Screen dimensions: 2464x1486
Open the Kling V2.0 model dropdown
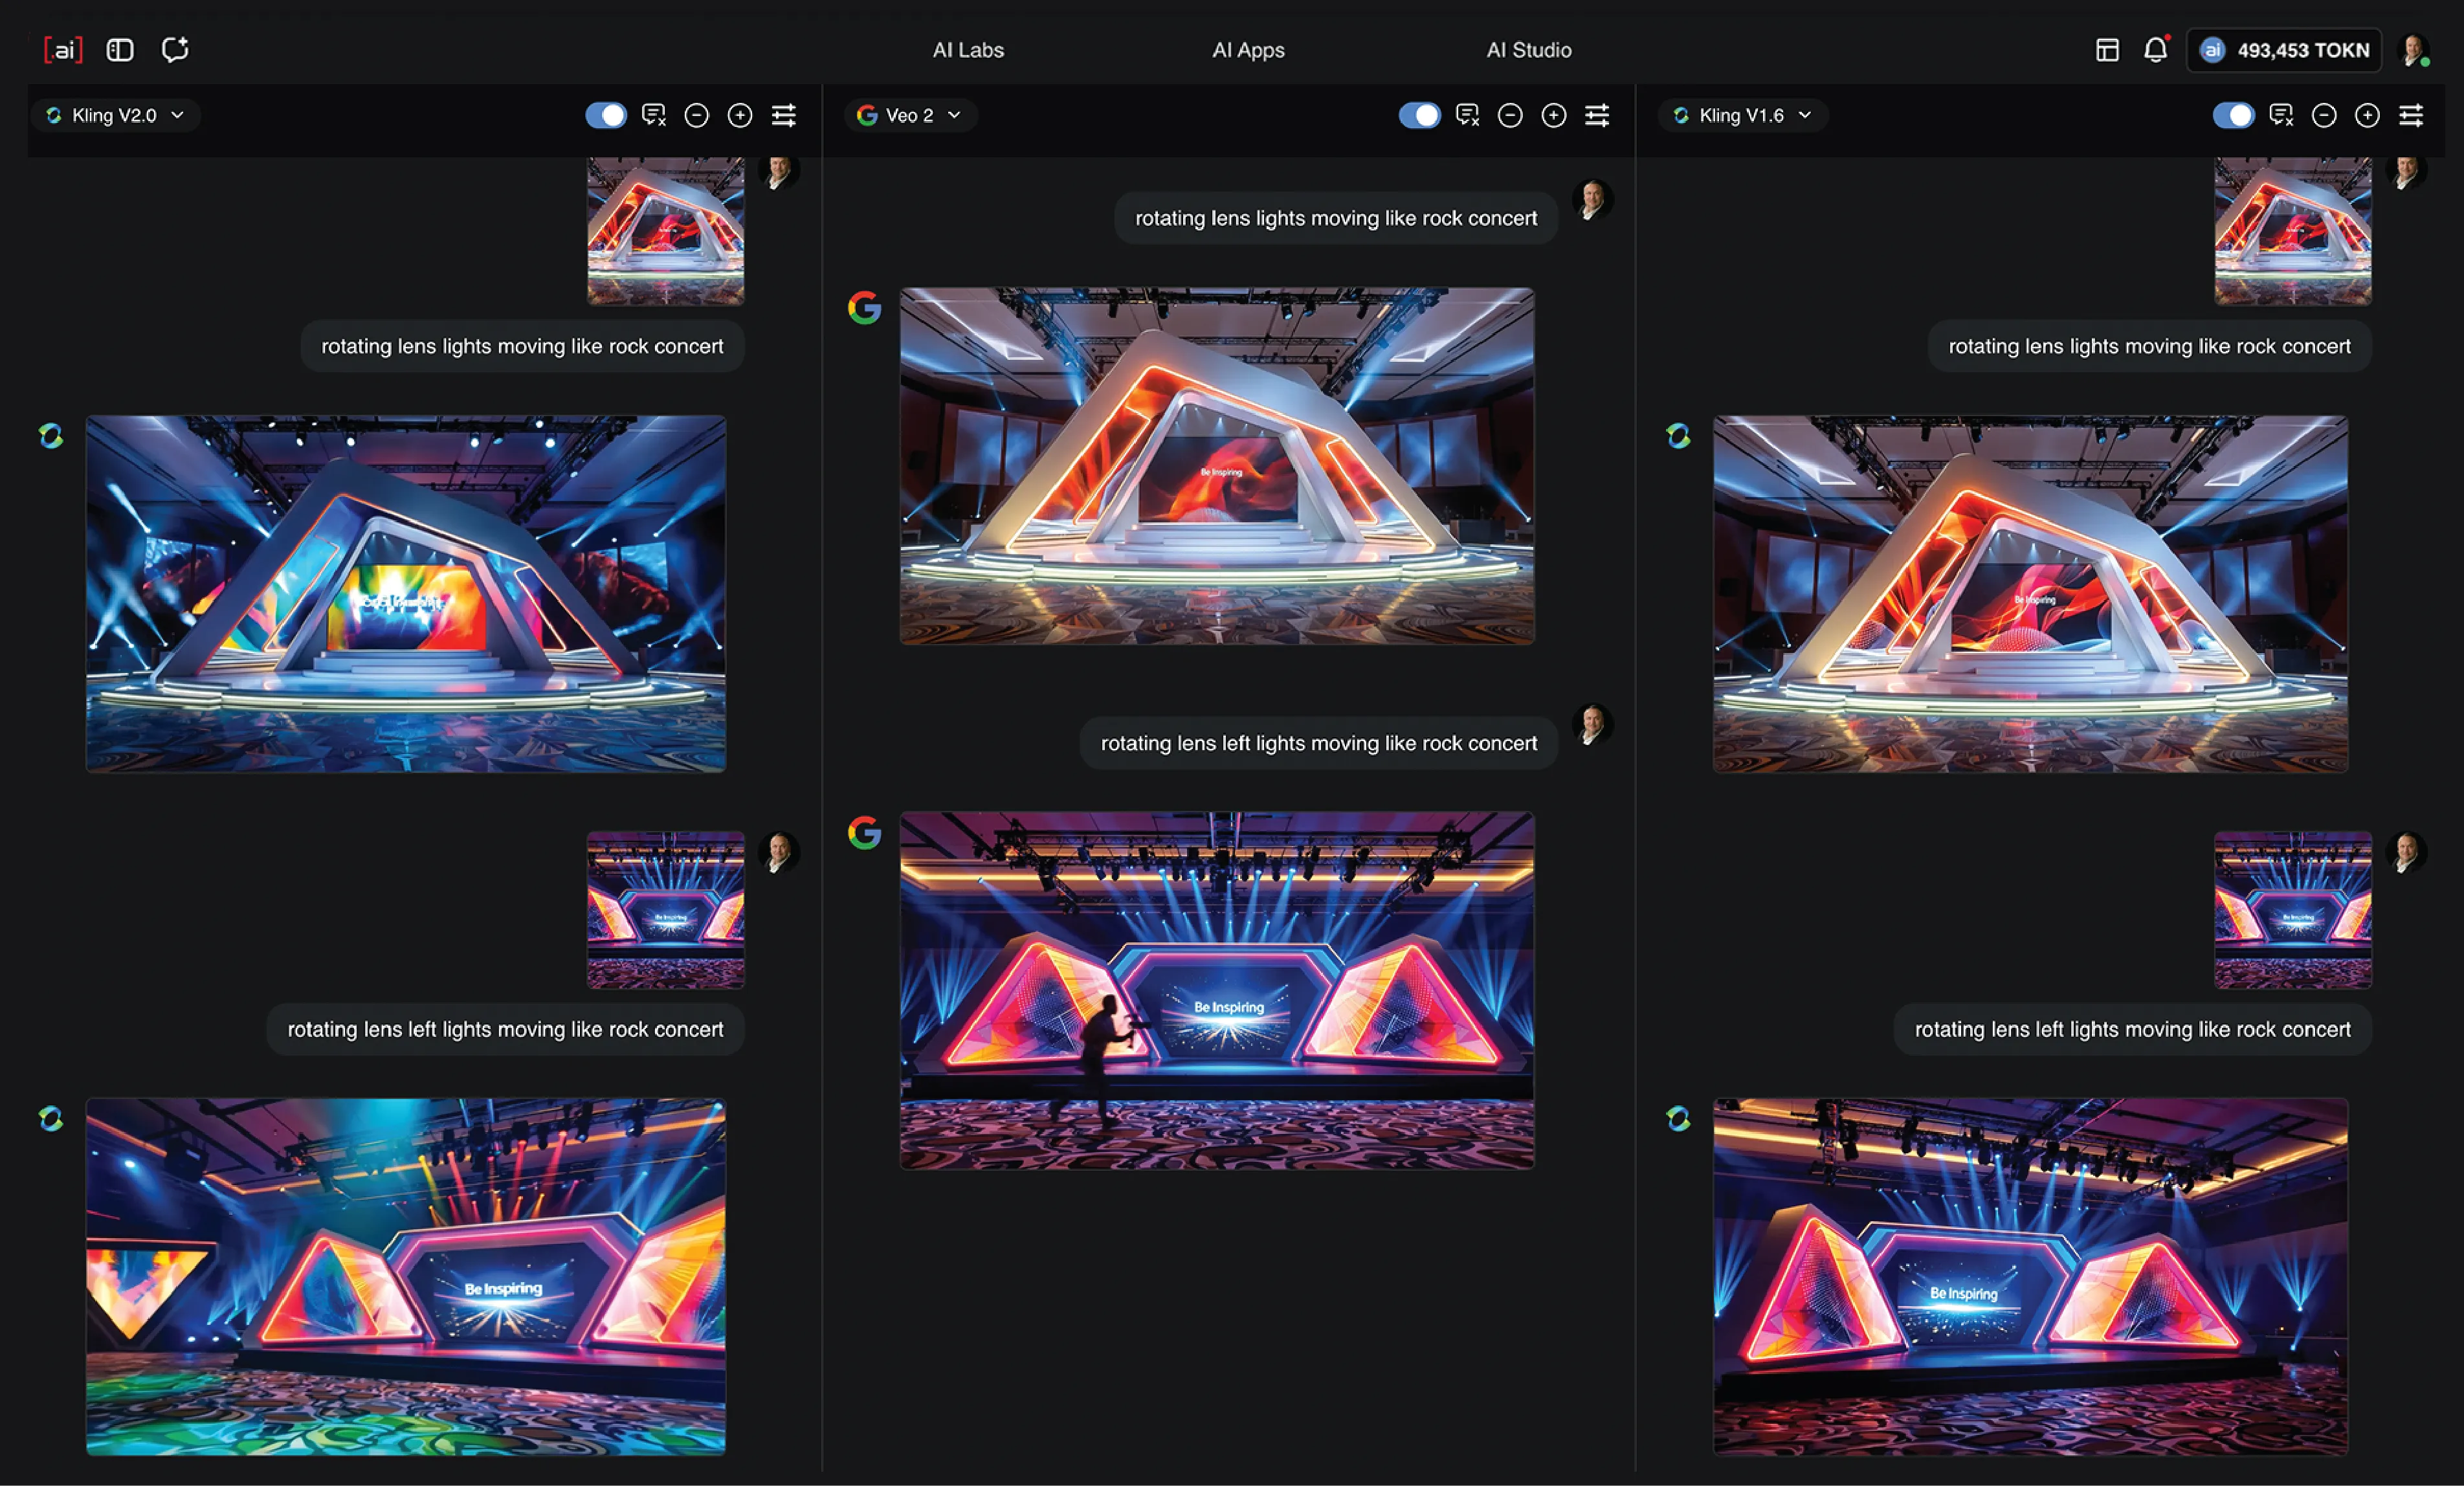click(116, 116)
